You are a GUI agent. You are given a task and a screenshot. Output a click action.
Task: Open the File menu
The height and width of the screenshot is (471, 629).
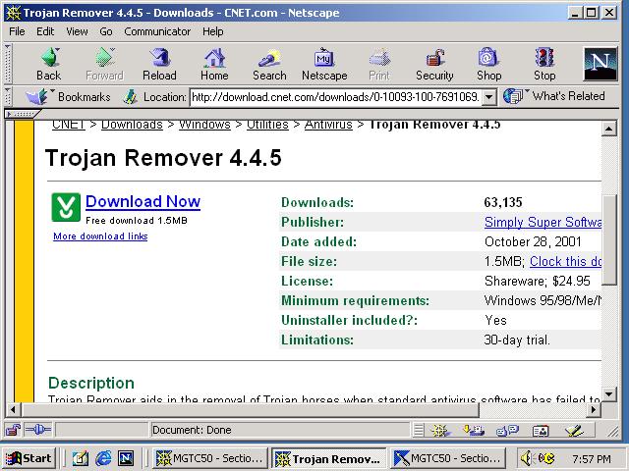click(17, 31)
